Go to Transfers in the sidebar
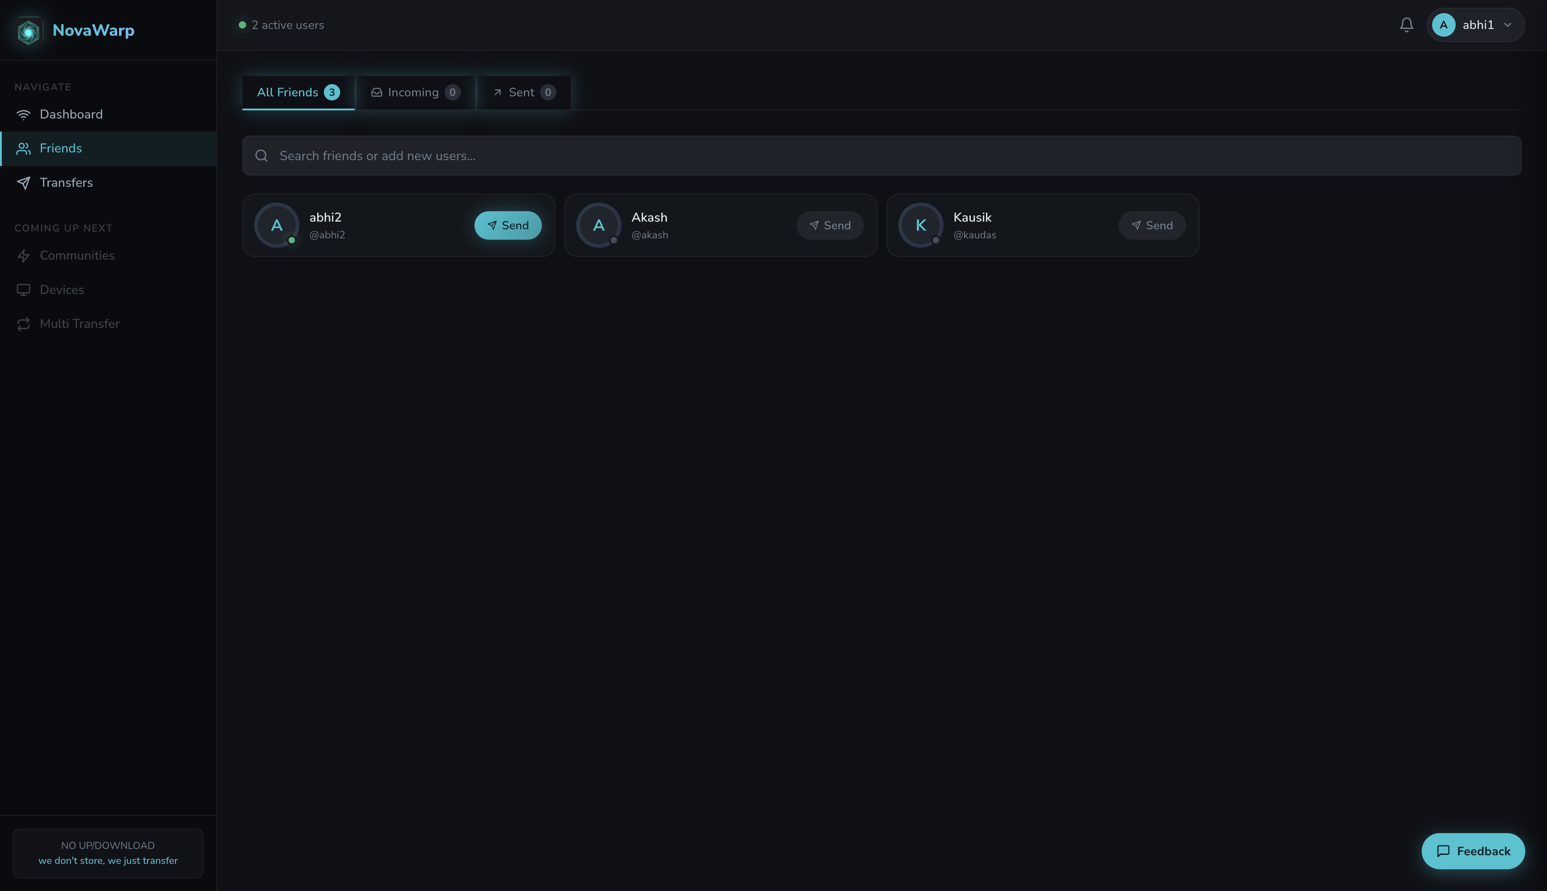 (108, 183)
